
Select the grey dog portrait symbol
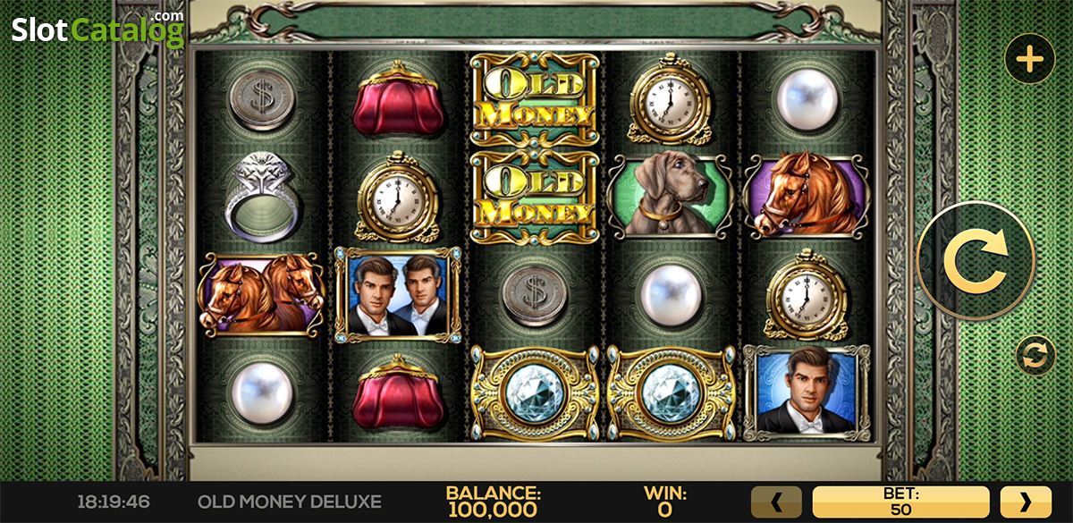click(x=670, y=197)
